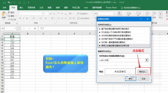Click the Fill Color bucket swatch
This screenshot has width=168, height=93.
click(40, 18)
